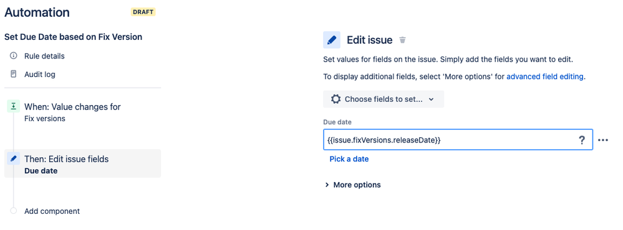
Task: Click Pick a date link
Action: pos(349,159)
